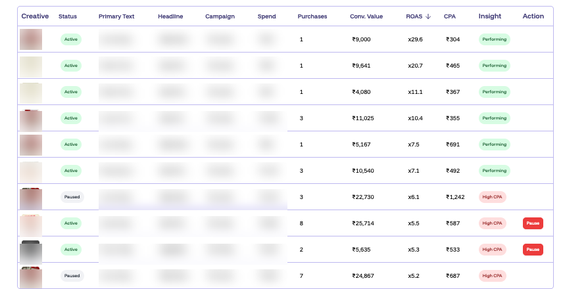This screenshot has height=289, width=563.
Task: Click the Performing insight badge with ₹304 CPA
Action: pos(495,39)
